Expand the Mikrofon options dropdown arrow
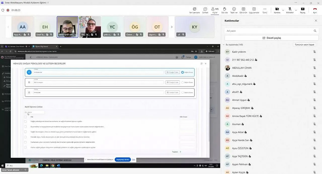Screen dimensions: 322x174 point(296,10)
